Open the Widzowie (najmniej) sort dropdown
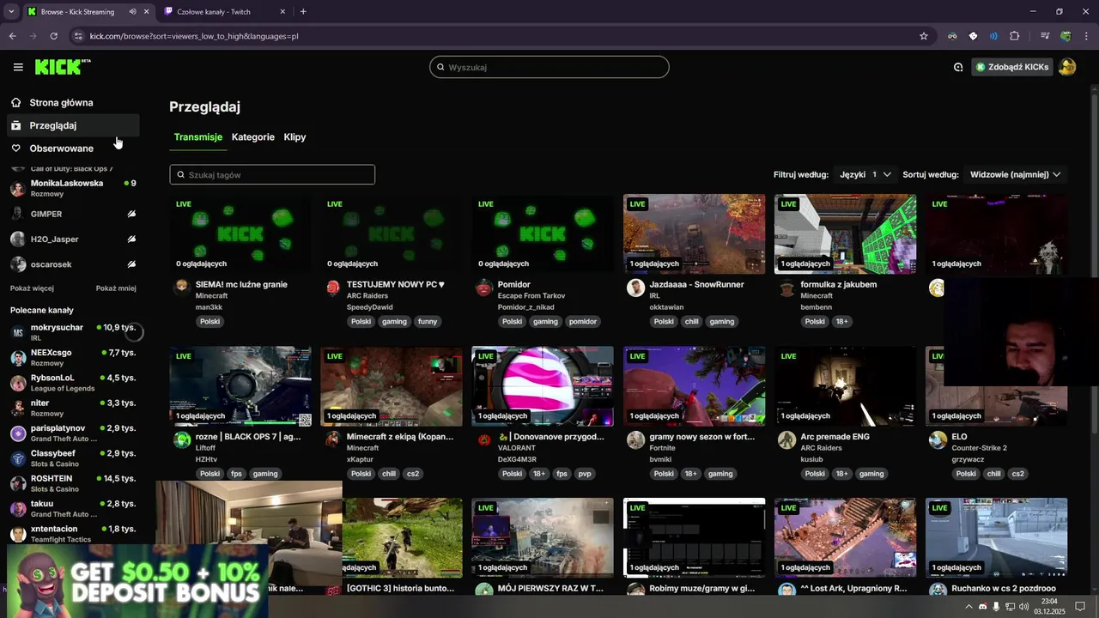 coord(1015,174)
